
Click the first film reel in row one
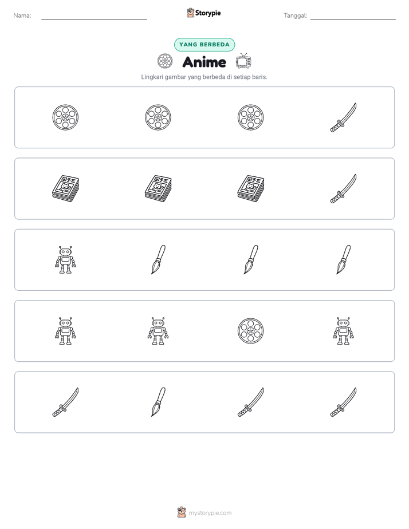pos(65,117)
